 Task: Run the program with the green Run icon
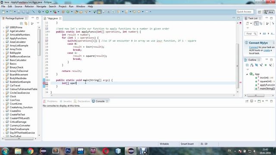click(x=47, y=12)
